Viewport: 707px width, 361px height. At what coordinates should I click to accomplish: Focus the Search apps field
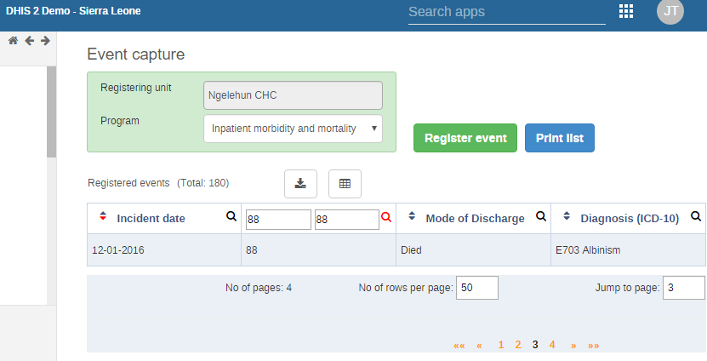506,12
